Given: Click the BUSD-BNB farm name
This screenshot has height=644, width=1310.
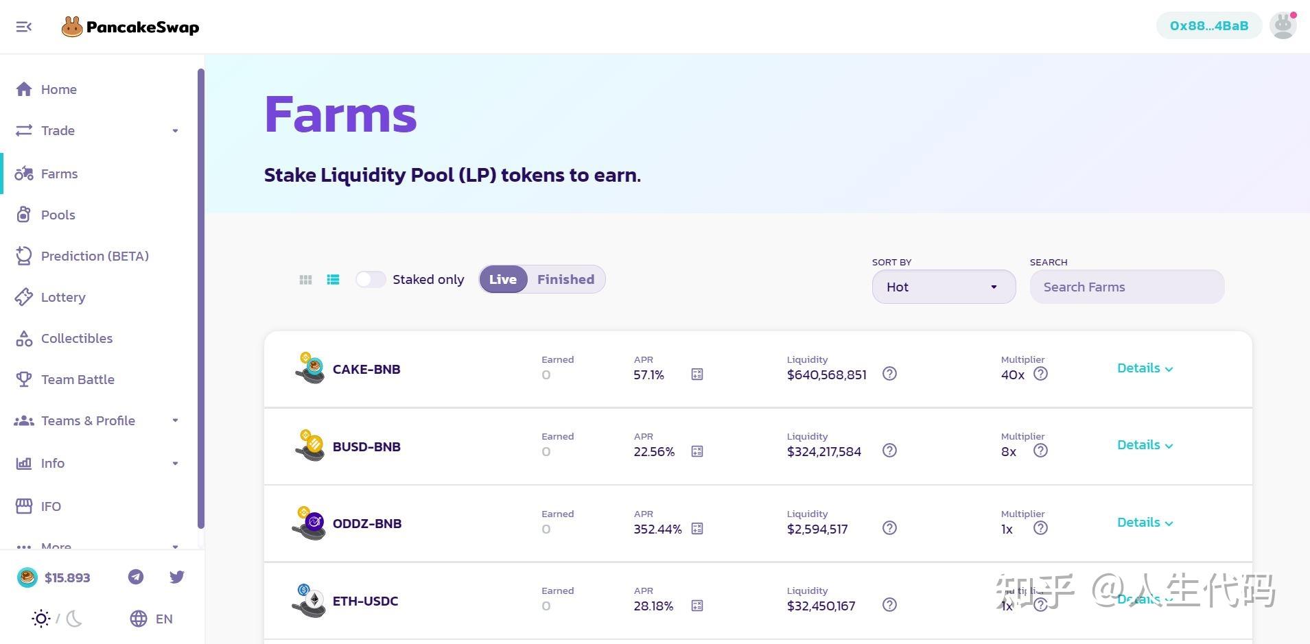Looking at the screenshot, I should [366, 446].
